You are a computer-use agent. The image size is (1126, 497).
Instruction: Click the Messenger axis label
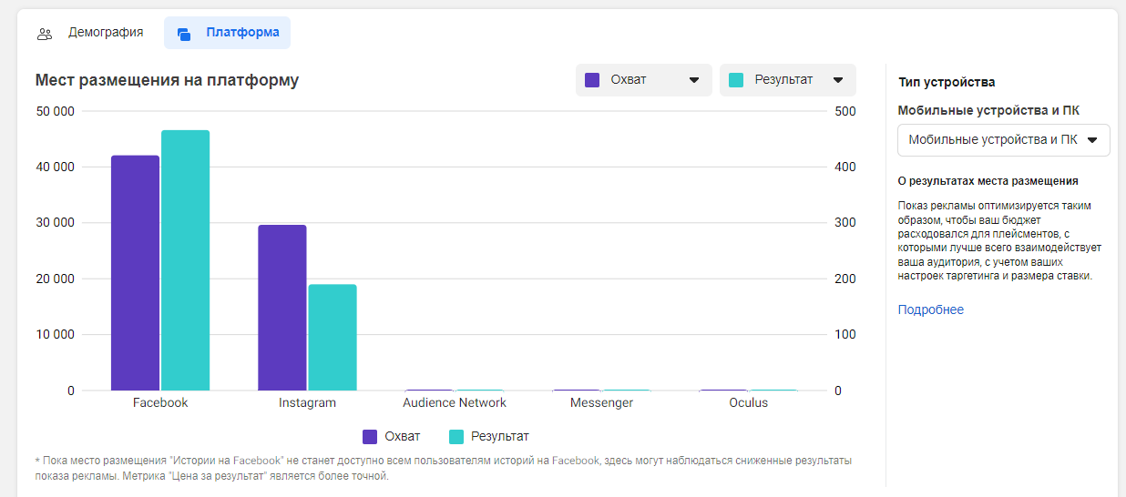[x=601, y=402]
